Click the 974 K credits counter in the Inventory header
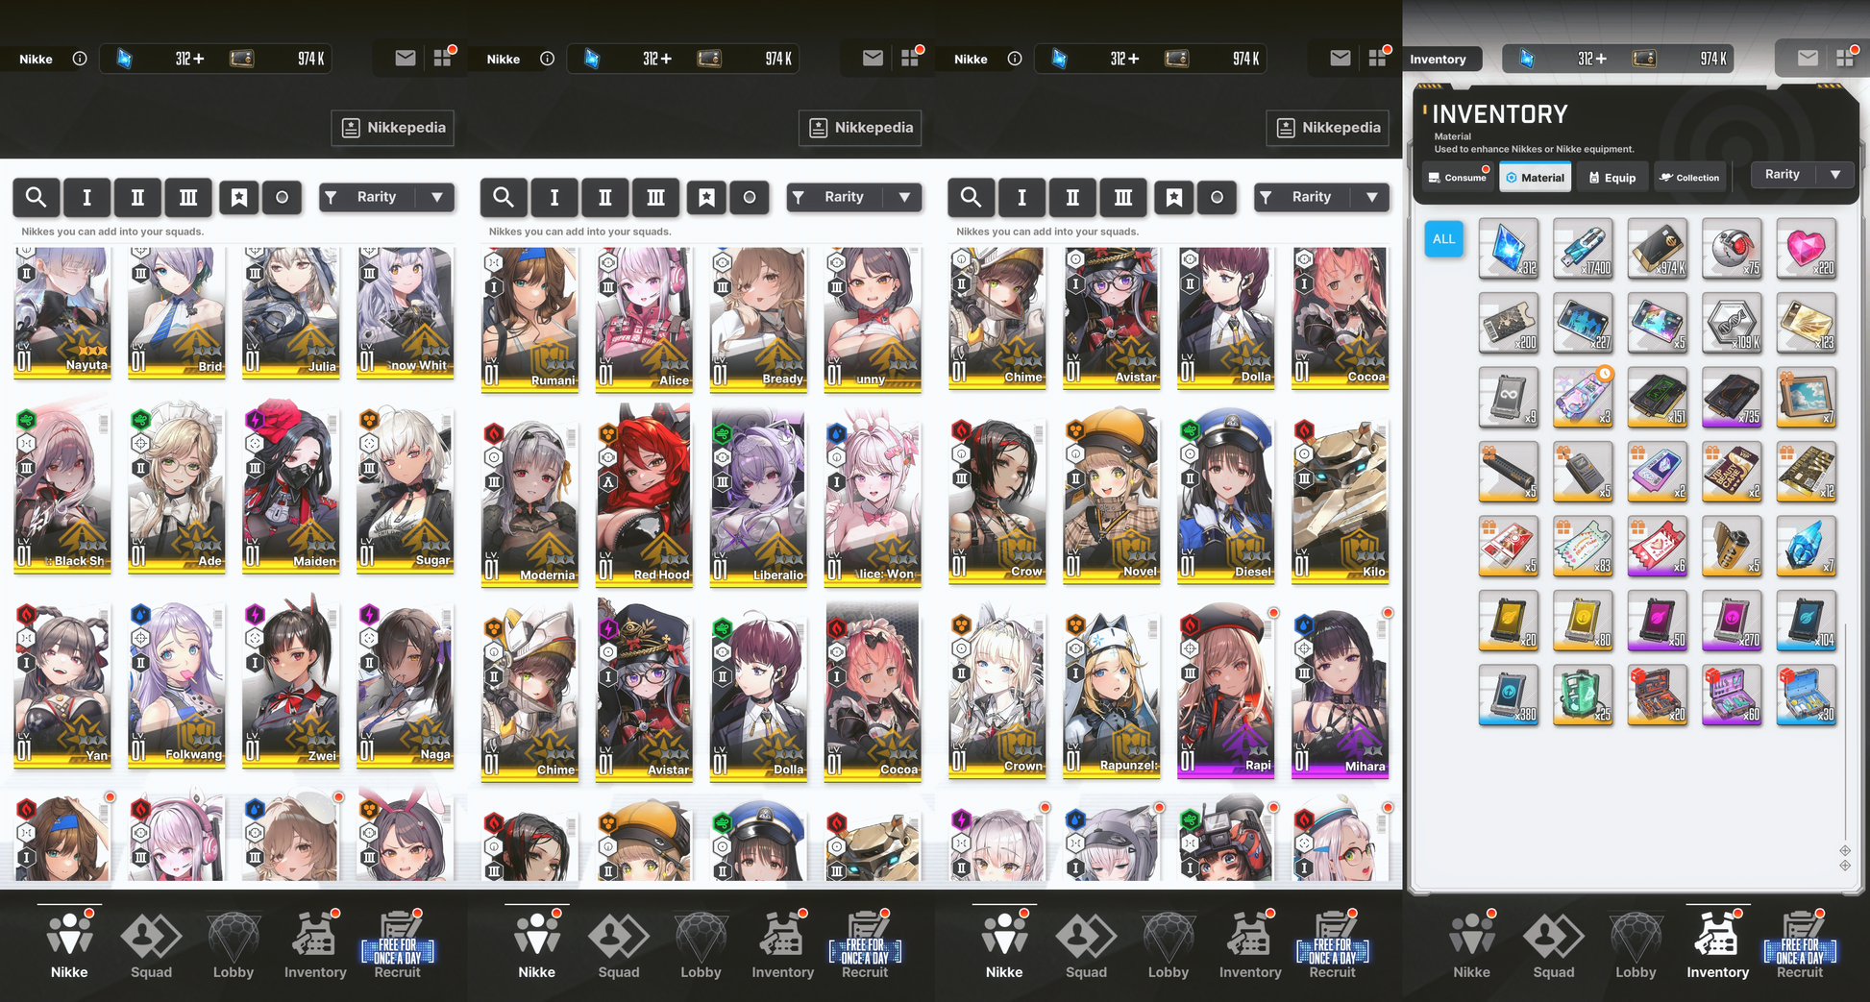 tap(1713, 59)
